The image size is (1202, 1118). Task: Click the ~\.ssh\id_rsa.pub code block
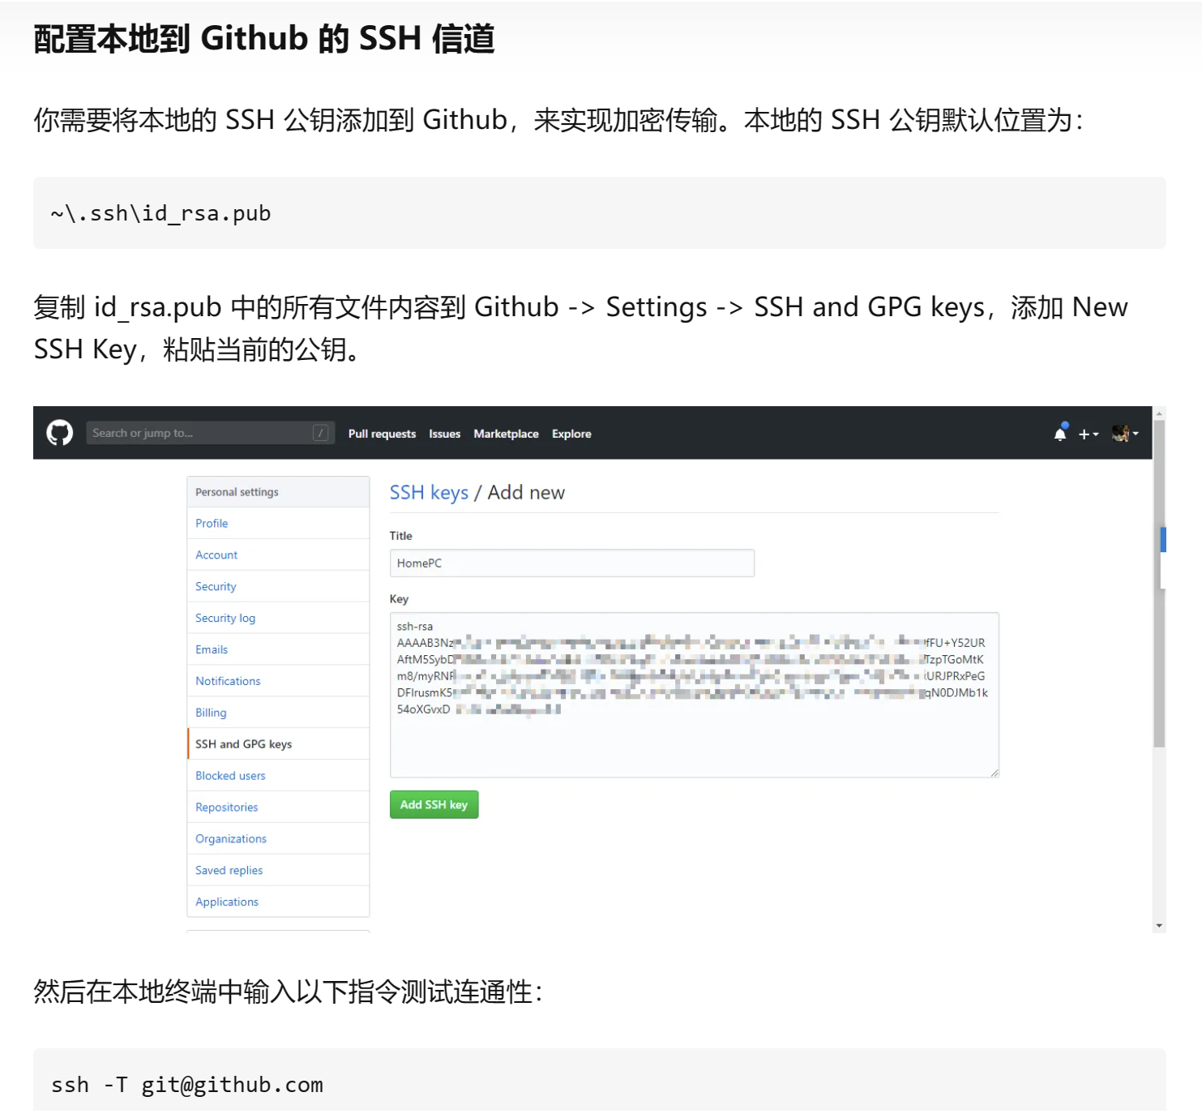(x=600, y=213)
